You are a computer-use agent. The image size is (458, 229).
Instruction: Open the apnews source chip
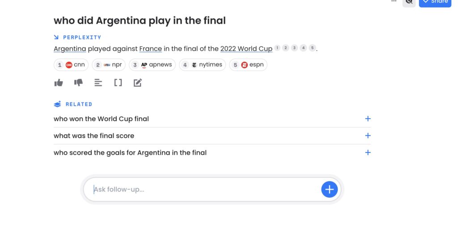point(152,65)
